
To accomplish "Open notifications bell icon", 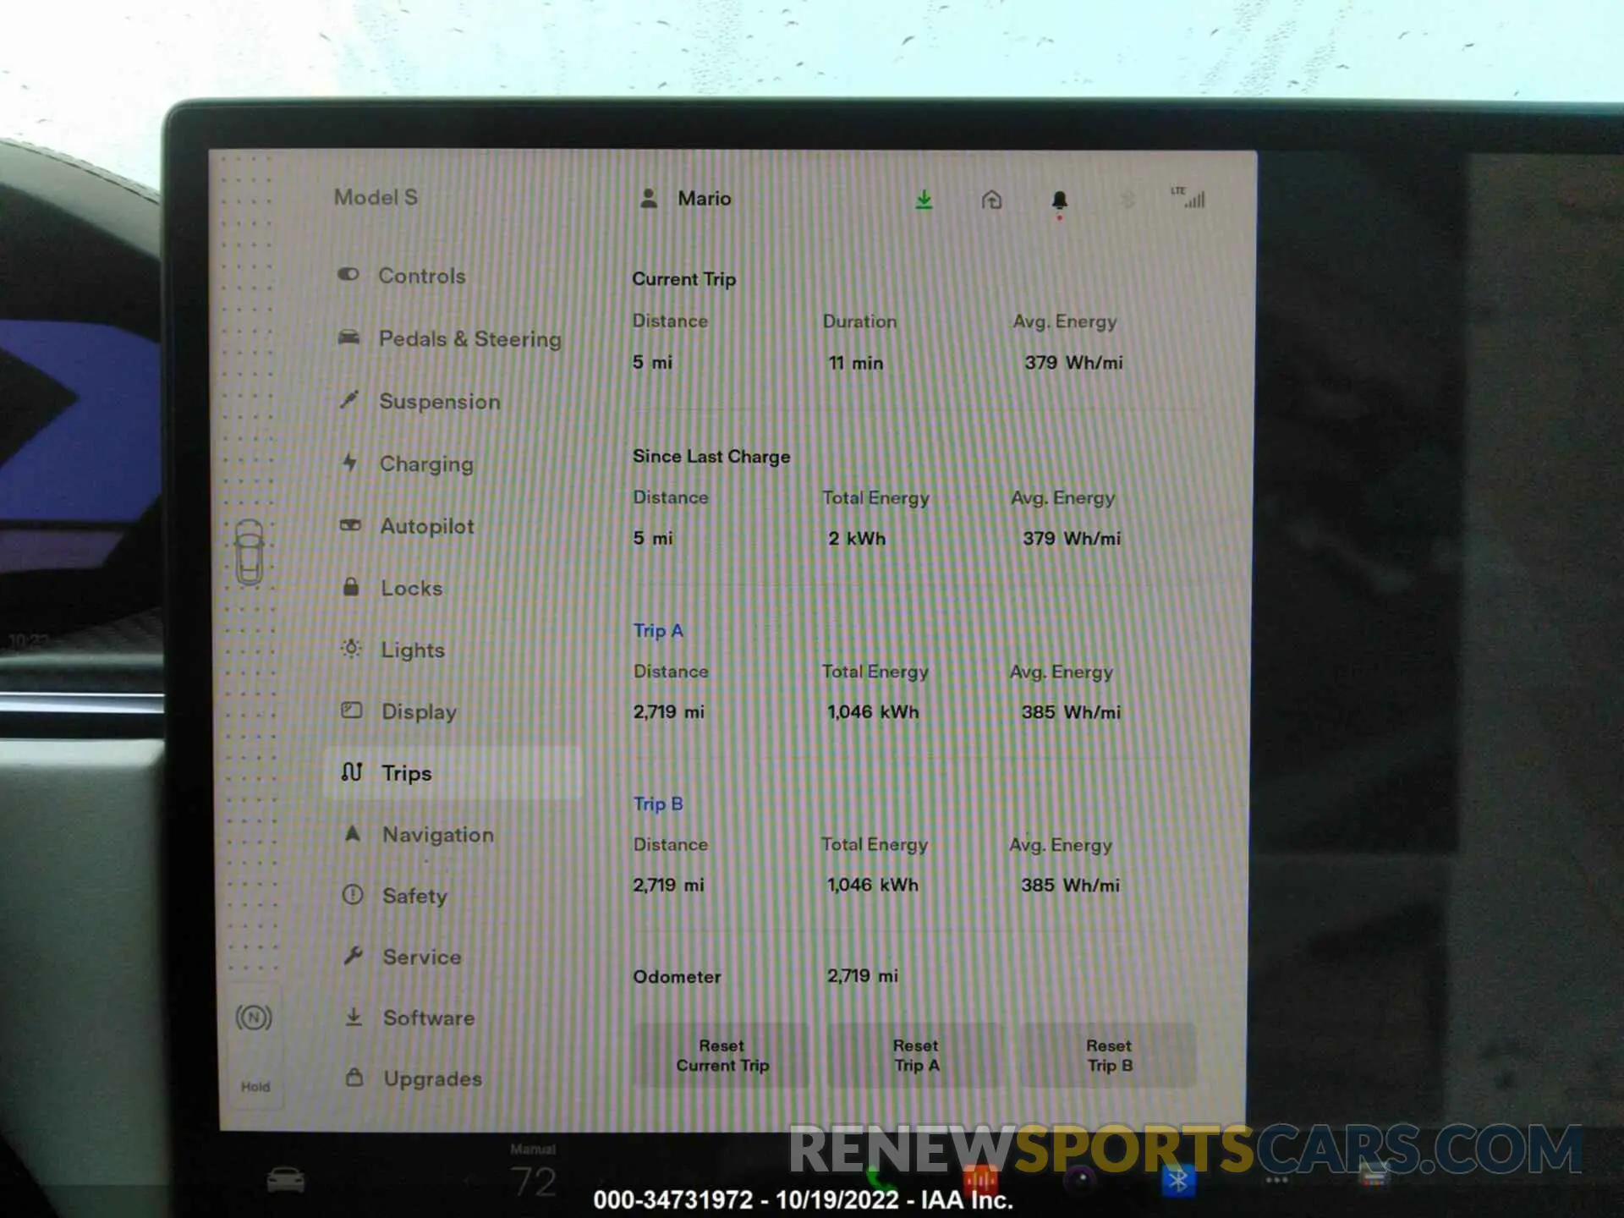I will point(1059,201).
